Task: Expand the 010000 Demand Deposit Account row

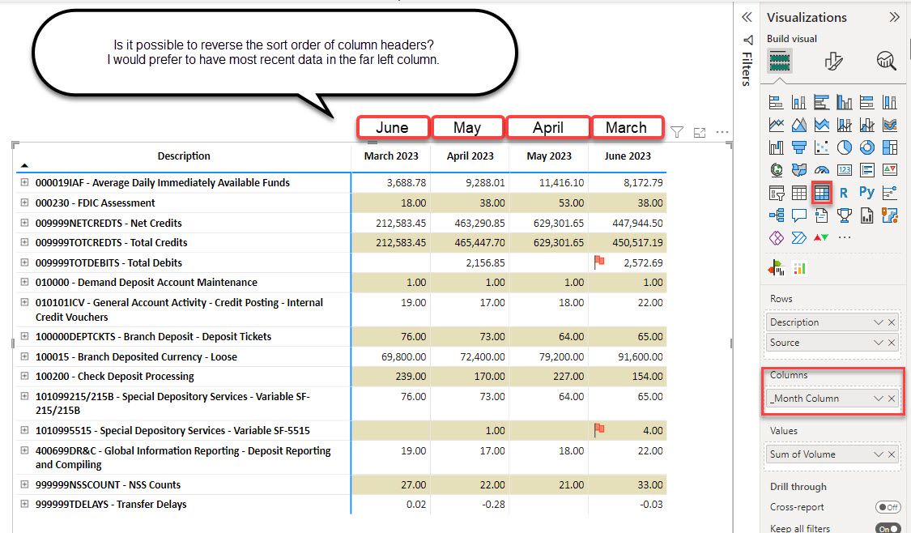Action: click(x=24, y=281)
